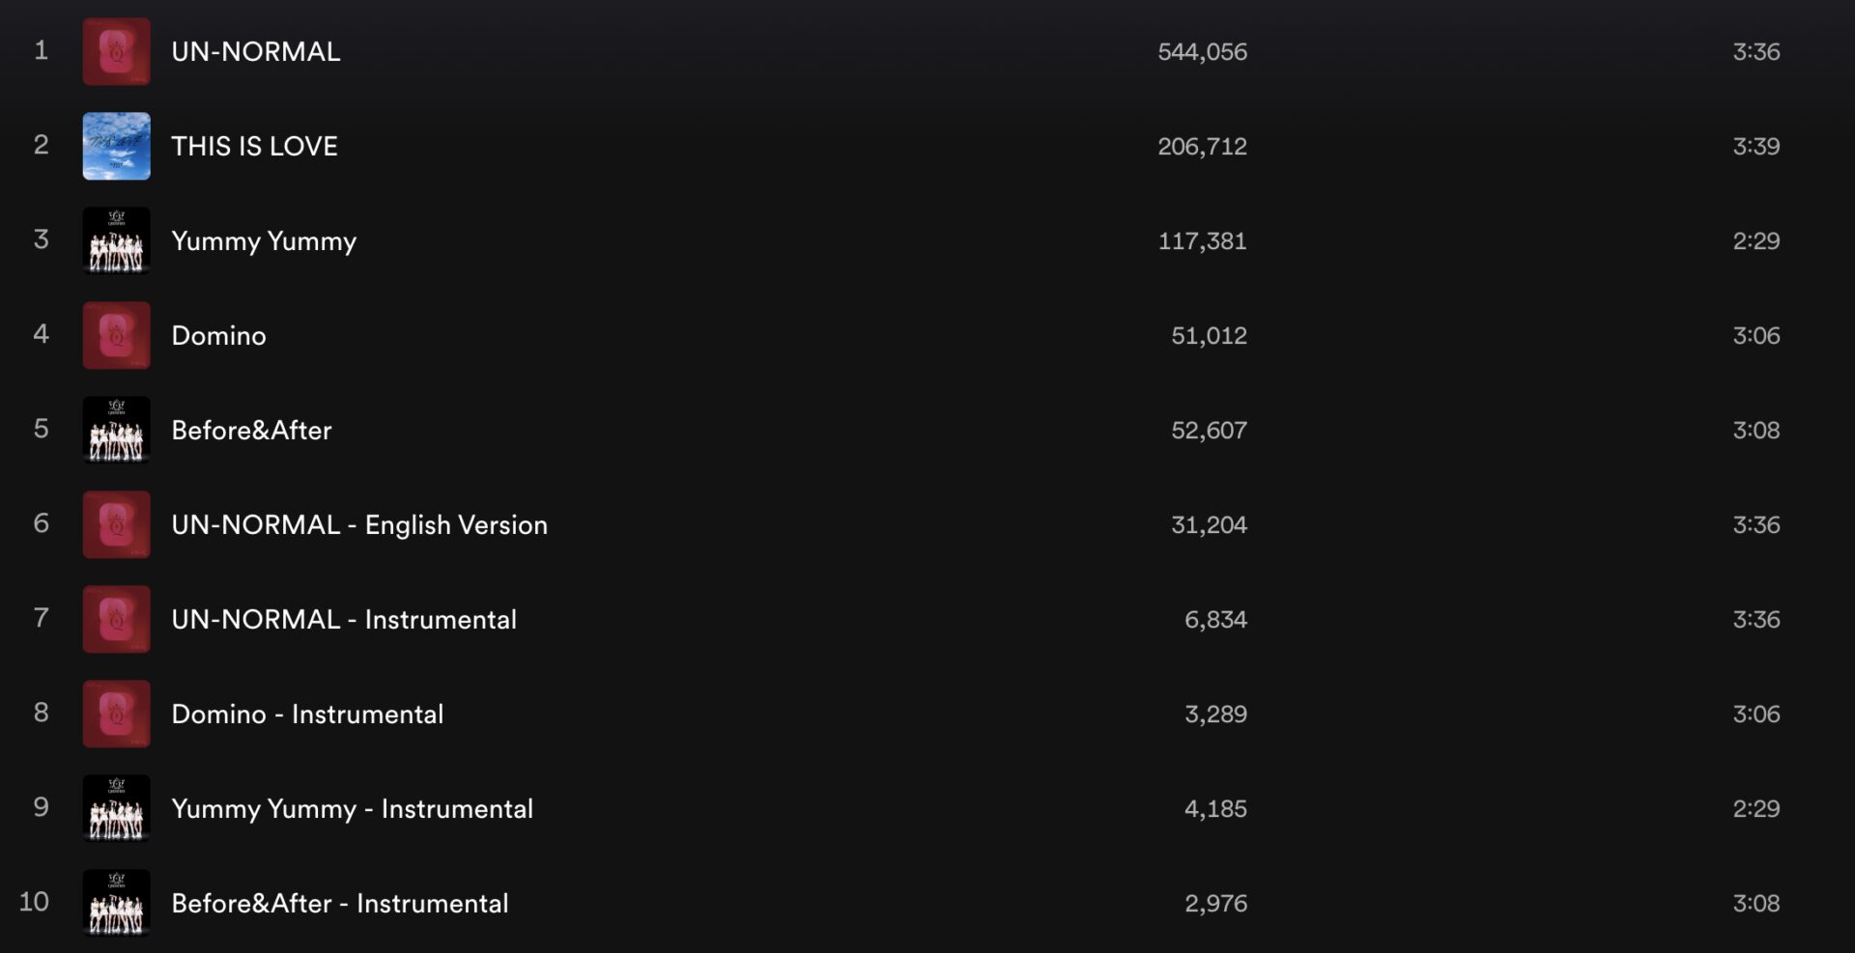The image size is (1855, 953).
Task: Open the Yummy Yummy Instrumental cover thumbnail
Action: coord(116,808)
